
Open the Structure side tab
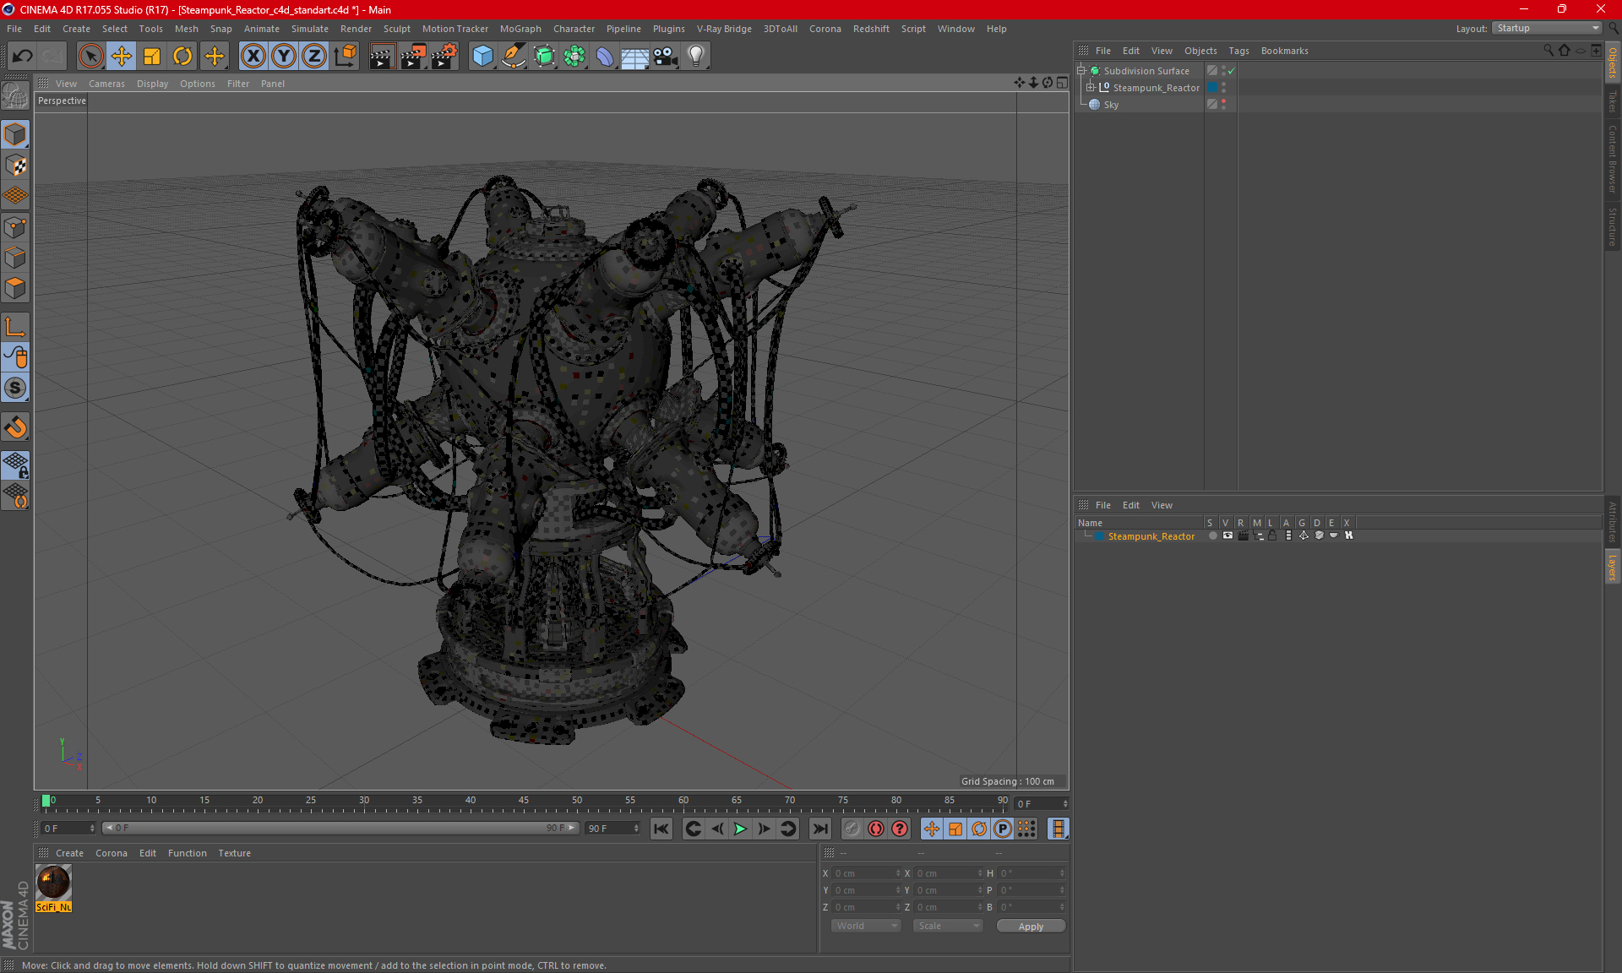click(x=1612, y=226)
